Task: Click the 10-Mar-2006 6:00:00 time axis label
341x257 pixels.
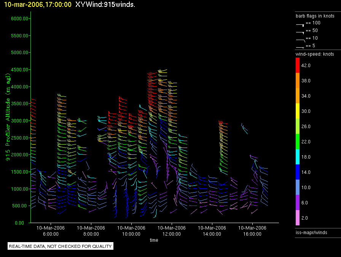Action: click(x=51, y=230)
